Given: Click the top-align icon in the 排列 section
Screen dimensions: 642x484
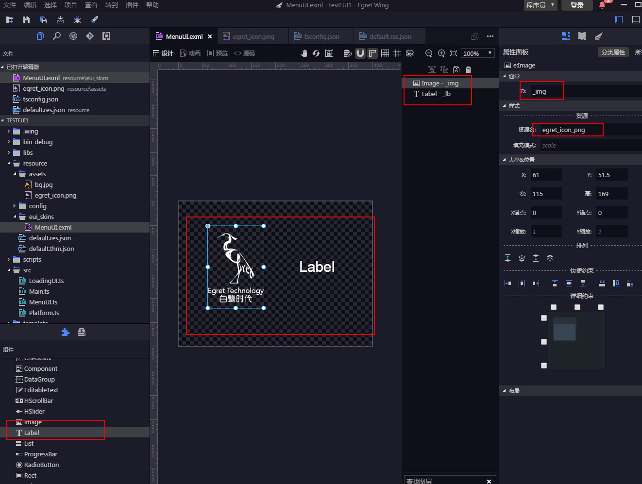Looking at the screenshot, I should pos(507,258).
